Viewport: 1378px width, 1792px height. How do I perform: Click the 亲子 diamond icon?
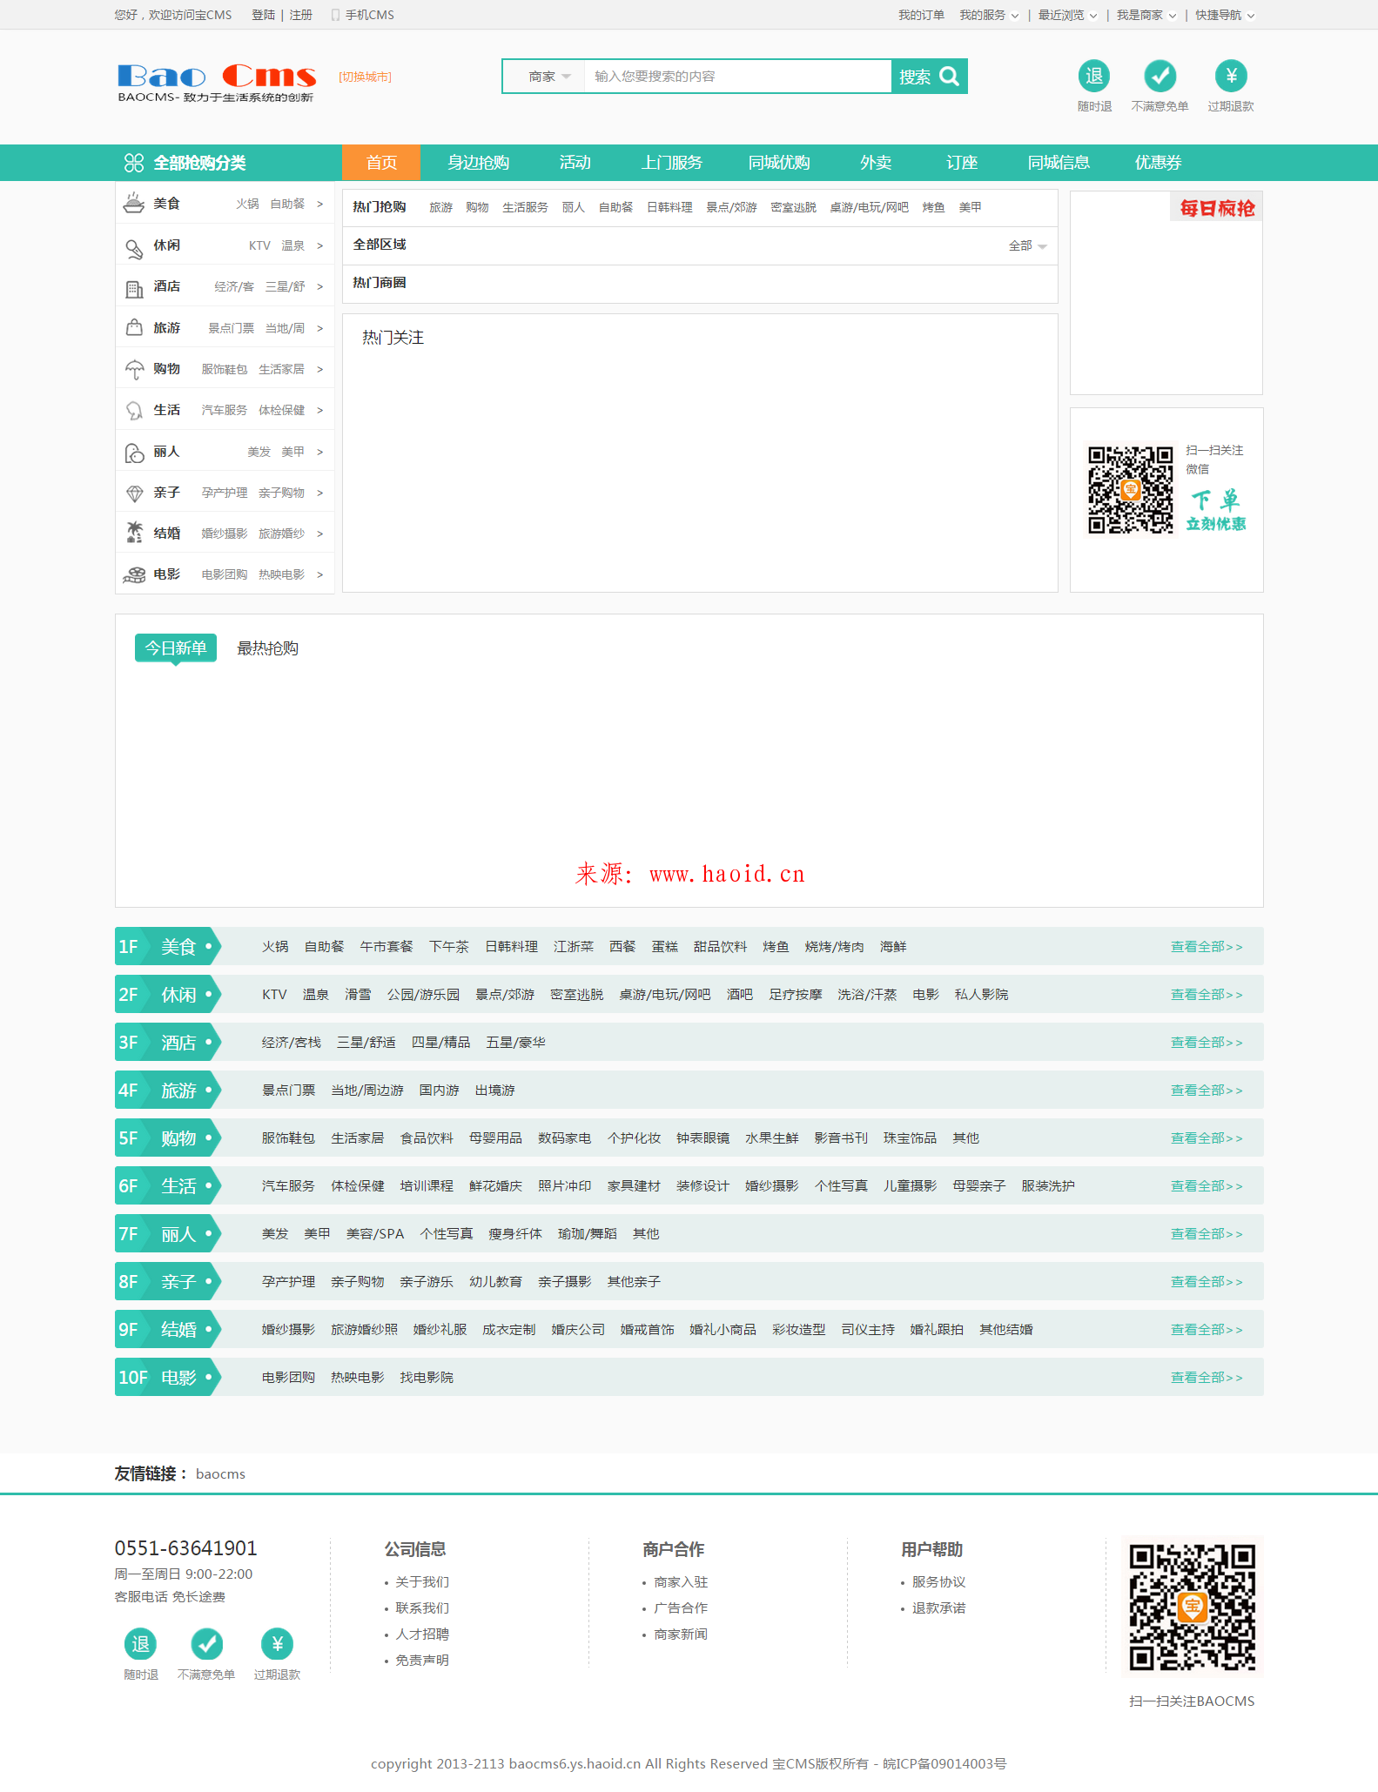click(134, 493)
